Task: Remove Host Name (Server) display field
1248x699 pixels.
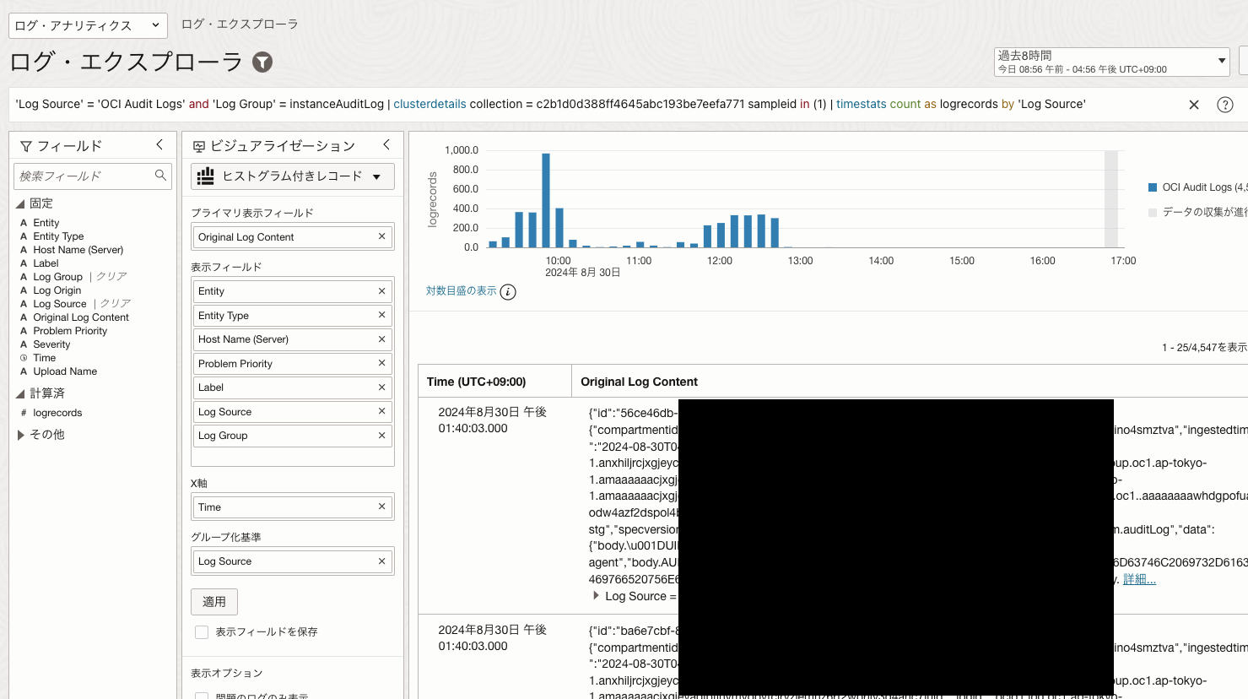Action: [381, 339]
